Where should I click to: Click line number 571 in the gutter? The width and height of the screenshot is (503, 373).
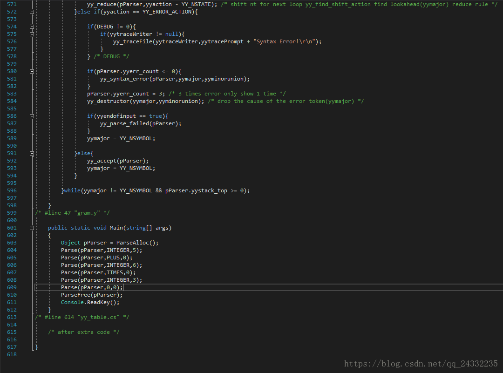pyautogui.click(x=12, y=4)
